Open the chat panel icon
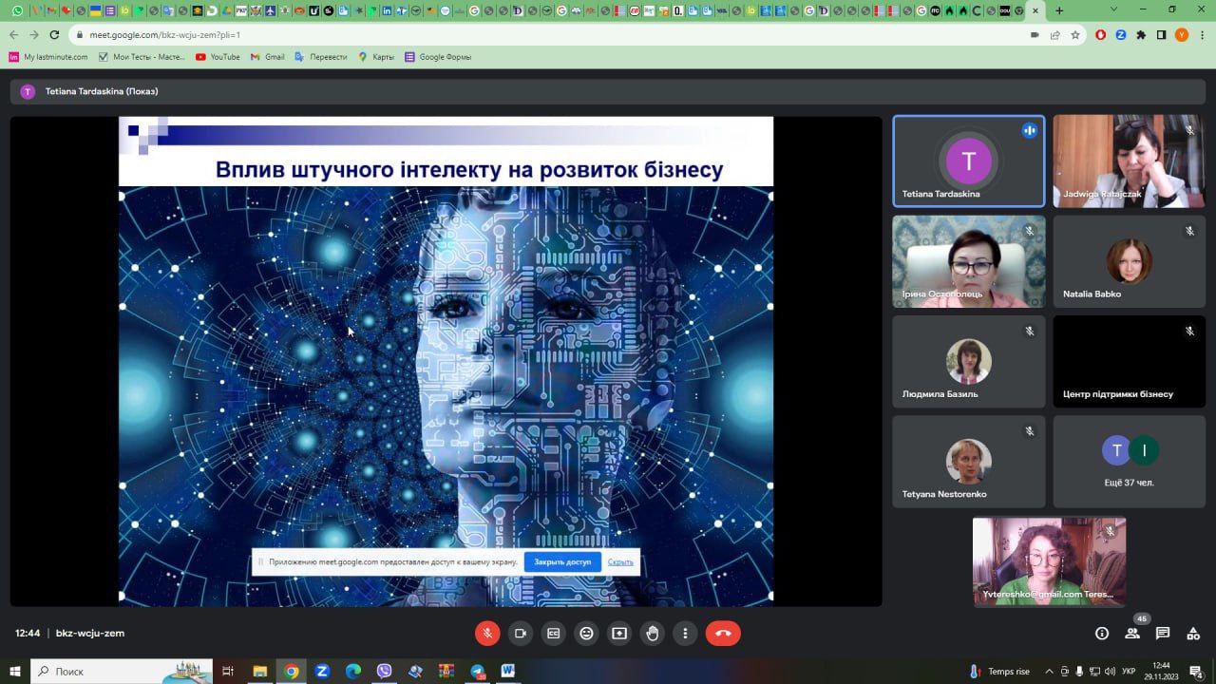The image size is (1216, 684). [1163, 634]
